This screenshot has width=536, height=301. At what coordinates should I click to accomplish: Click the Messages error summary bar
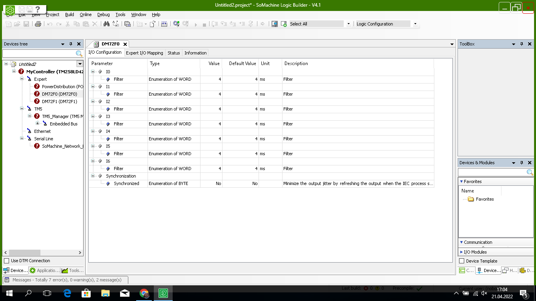(65, 280)
